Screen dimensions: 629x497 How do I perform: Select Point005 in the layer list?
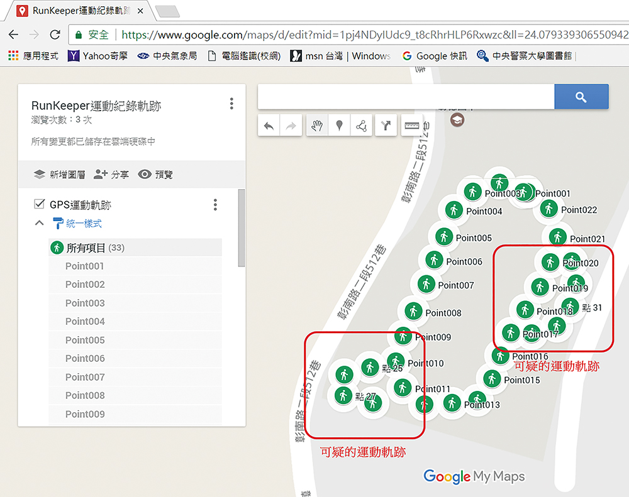135,340
